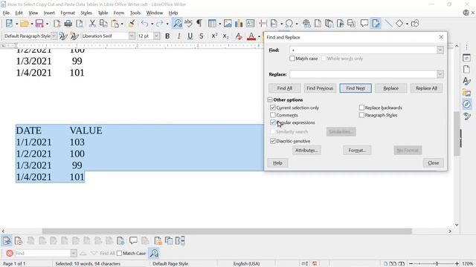Open the Find field history dropdown

coord(440,50)
